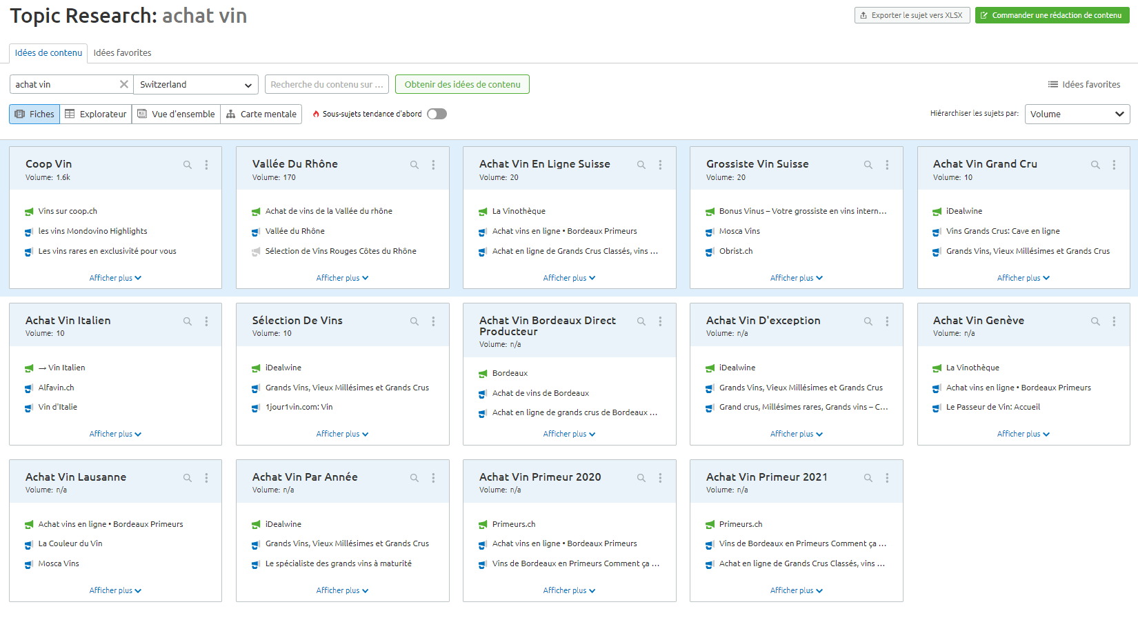Expand 'Afficher plus' on Achat Vin Lausanne card

[115, 590]
